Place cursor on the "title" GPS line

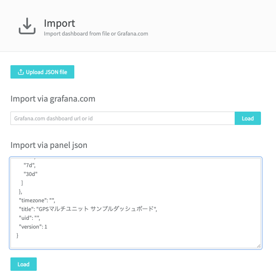point(88,209)
